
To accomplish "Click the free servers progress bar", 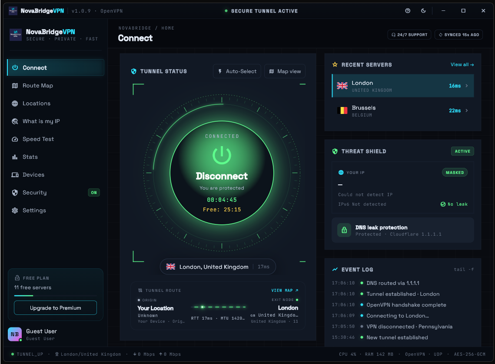I will pos(55,296).
